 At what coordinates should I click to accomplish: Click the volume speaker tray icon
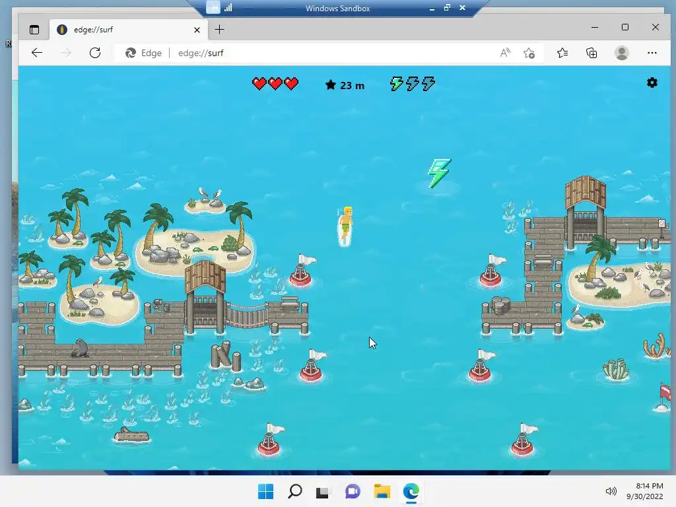click(x=611, y=491)
